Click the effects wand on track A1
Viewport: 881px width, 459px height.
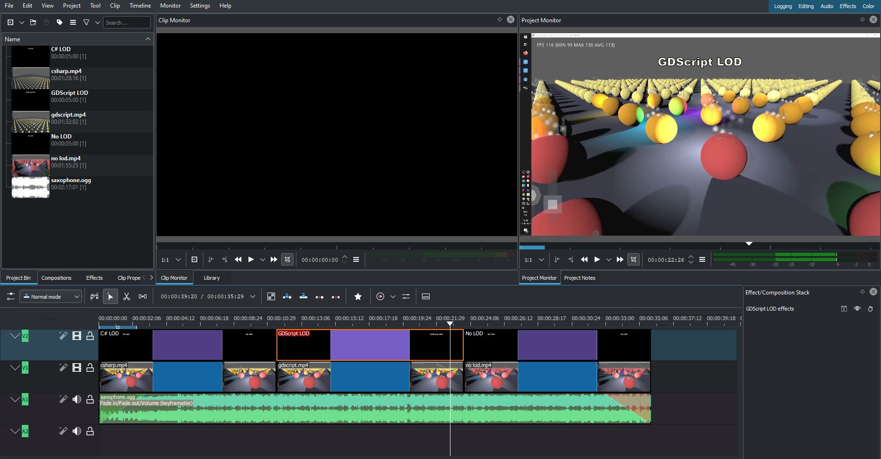coord(63,399)
